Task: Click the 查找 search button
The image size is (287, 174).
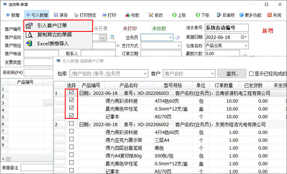Action: click(x=235, y=74)
